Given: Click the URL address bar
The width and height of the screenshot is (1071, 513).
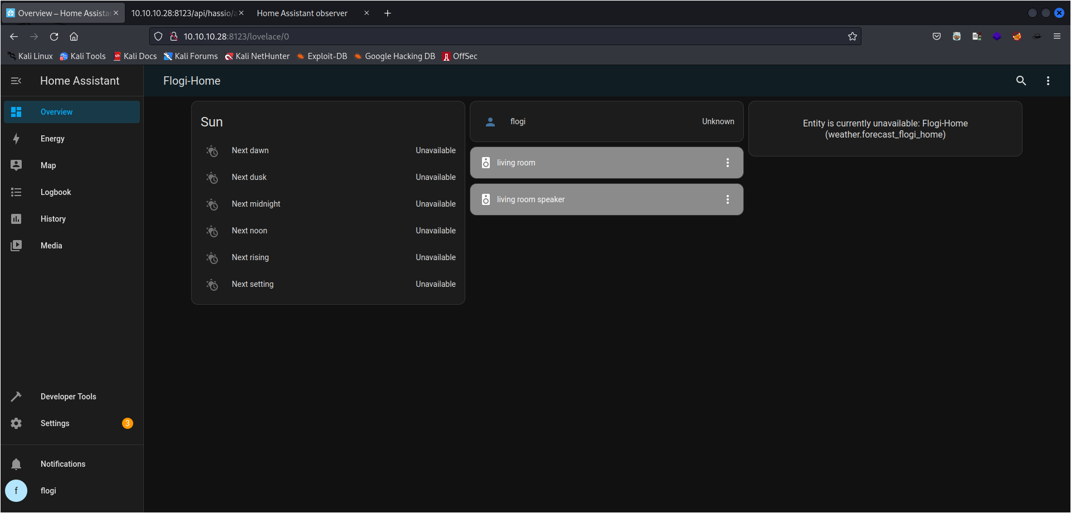Looking at the screenshot, I should pos(505,36).
